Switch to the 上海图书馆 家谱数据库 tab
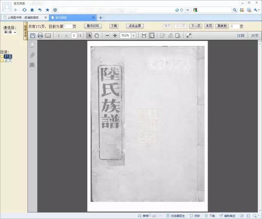This screenshot has width=262, height=219. coord(23,17)
